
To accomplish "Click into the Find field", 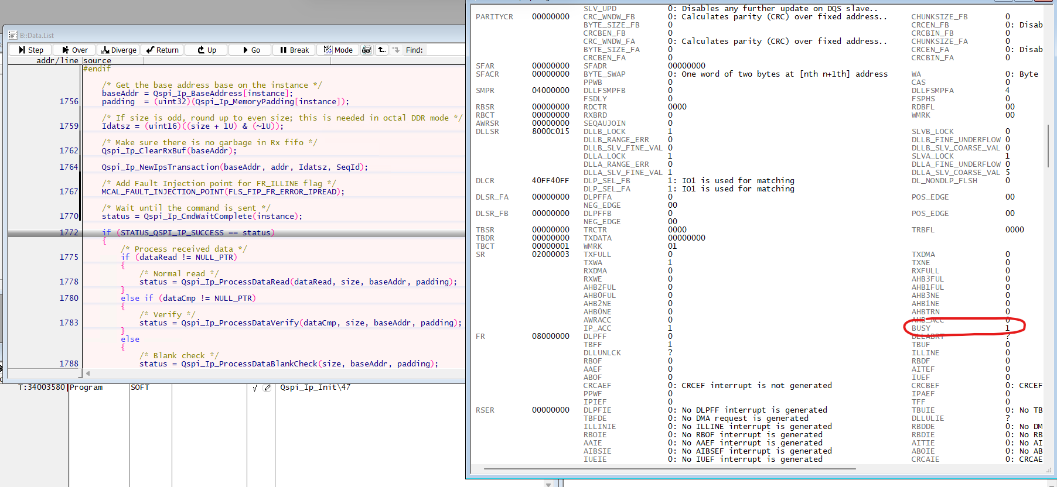I will coord(445,50).
